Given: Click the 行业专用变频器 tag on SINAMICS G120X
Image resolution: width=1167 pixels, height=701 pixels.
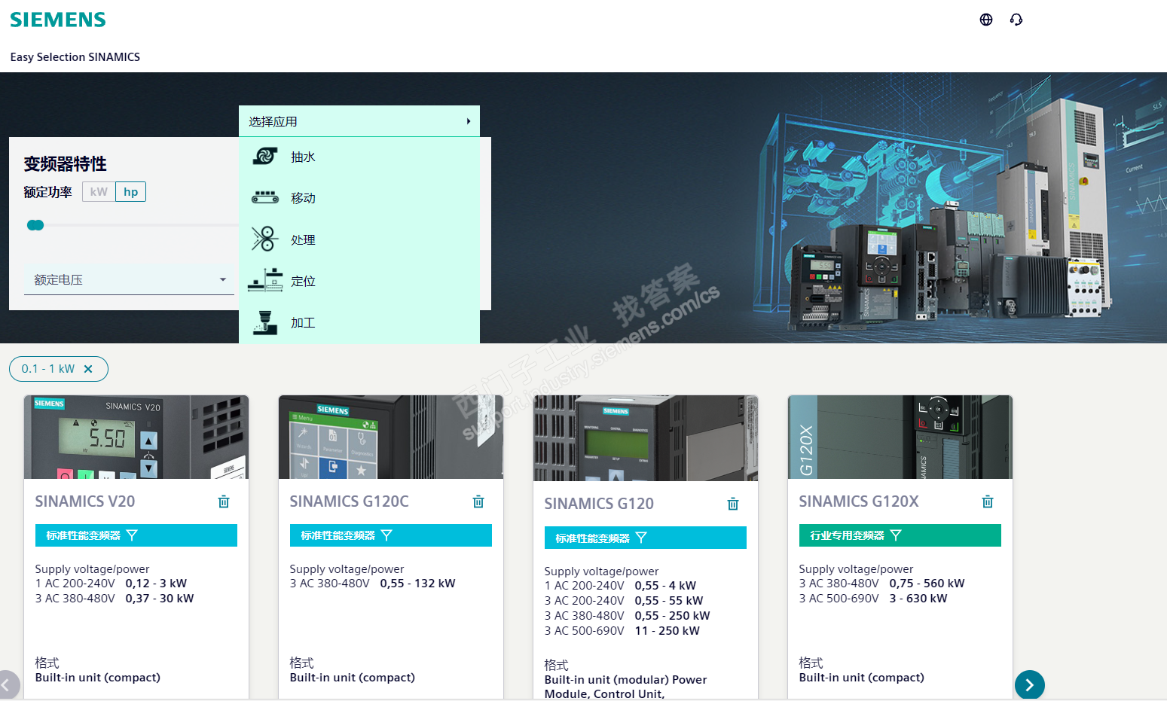Looking at the screenshot, I should [900, 535].
